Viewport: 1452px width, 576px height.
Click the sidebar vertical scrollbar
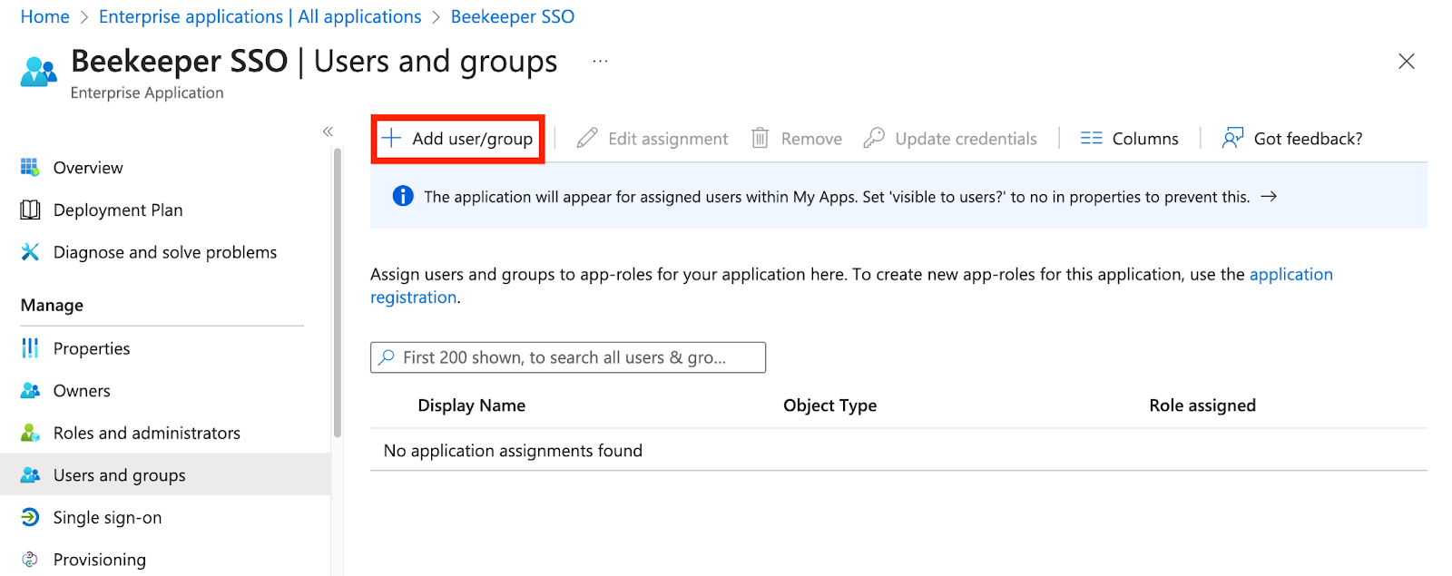338,292
